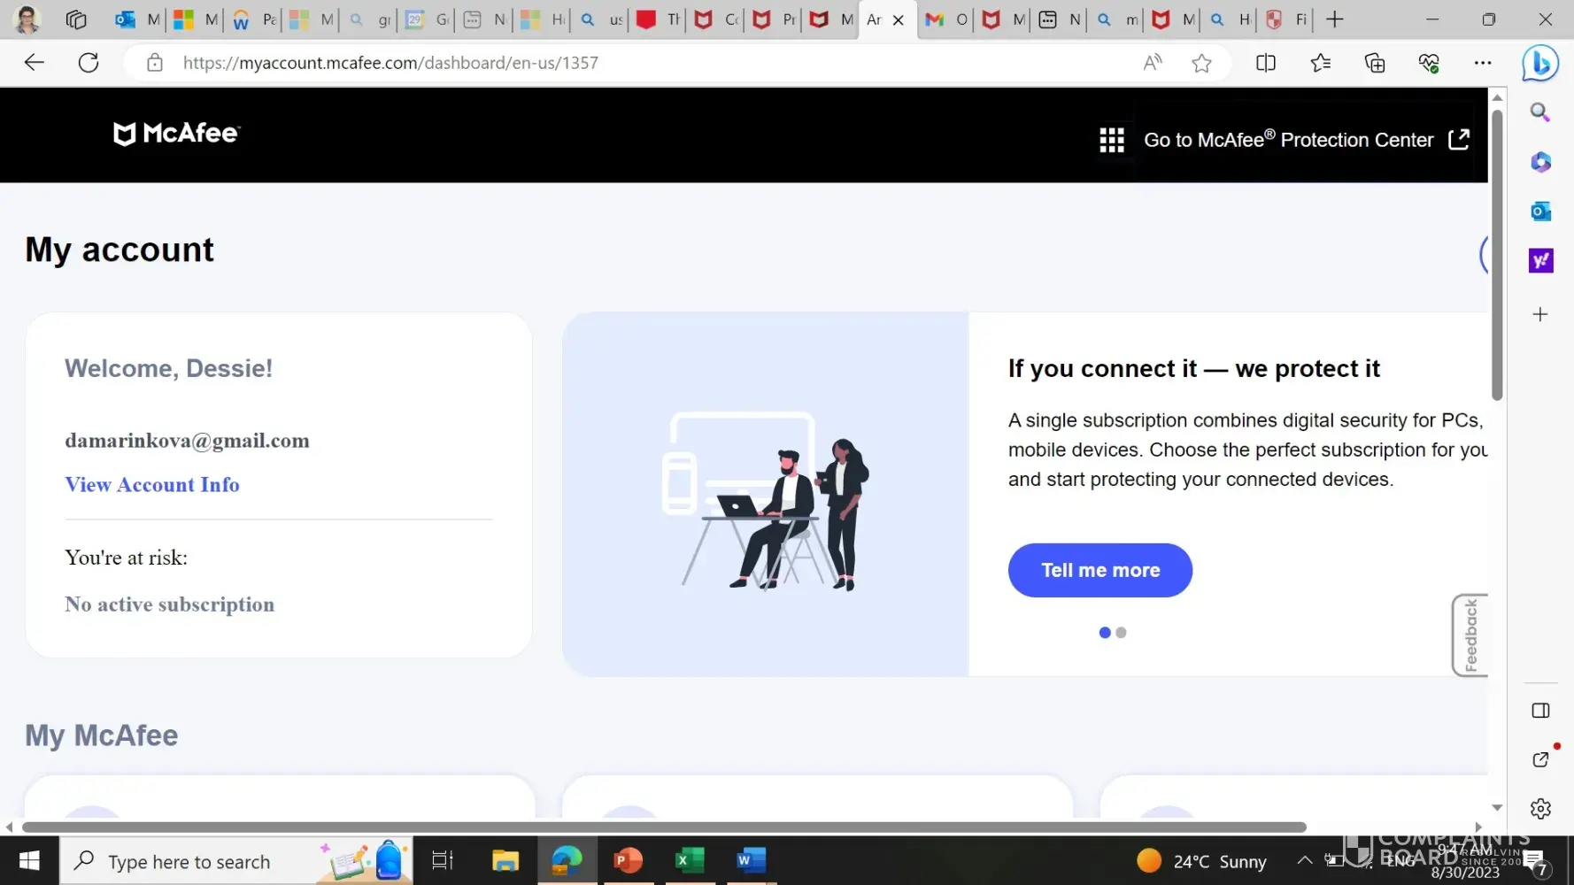Click the 'No active subscription' status text
The height and width of the screenshot is (885, 1574).
tap(169, 604)
